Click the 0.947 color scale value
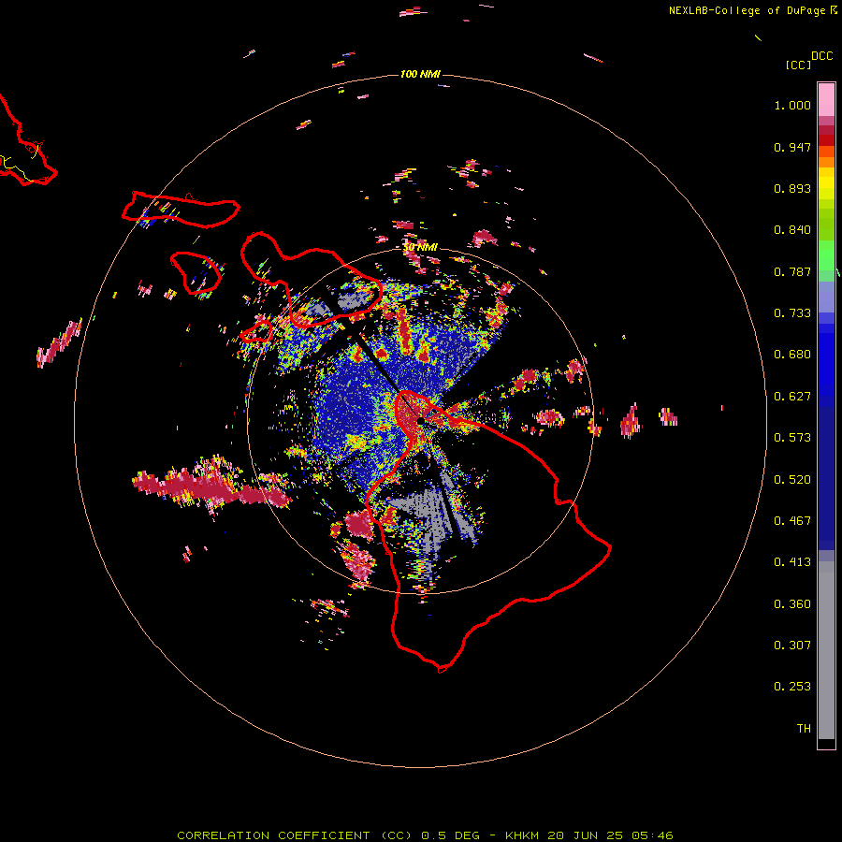The image size is (842, 842). coord(792,147)
